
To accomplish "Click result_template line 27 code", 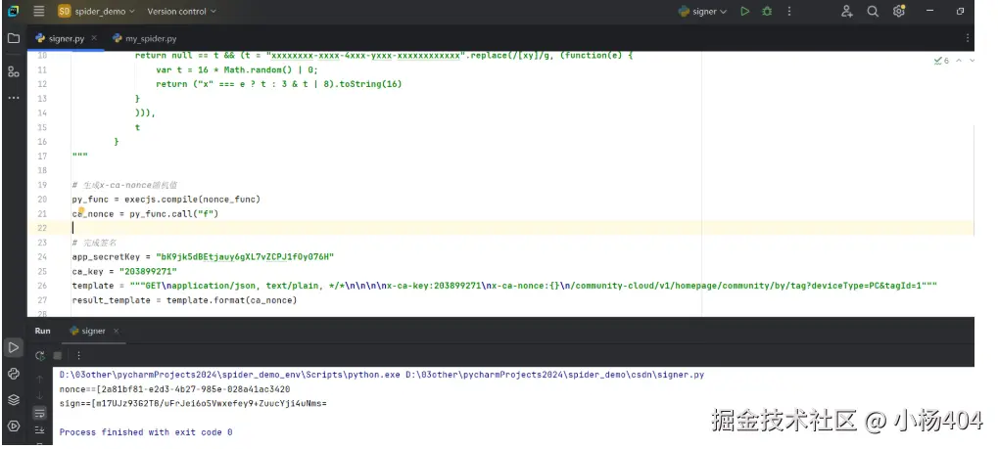I will 184,300.
